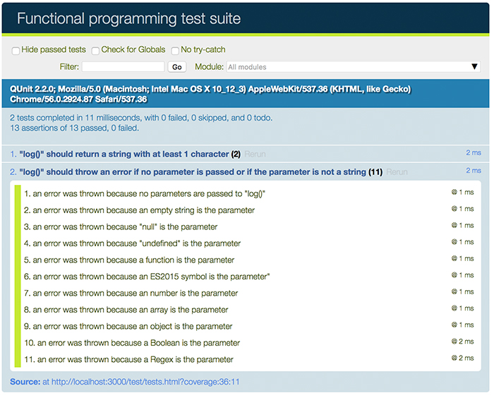Click the Module dropdown arrow
The width and height of the screenshot is (494, 398).
475,67
